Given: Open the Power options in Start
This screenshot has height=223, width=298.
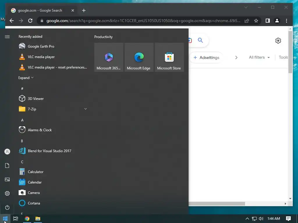Looking at the screenshot, I should click(7, 207).
